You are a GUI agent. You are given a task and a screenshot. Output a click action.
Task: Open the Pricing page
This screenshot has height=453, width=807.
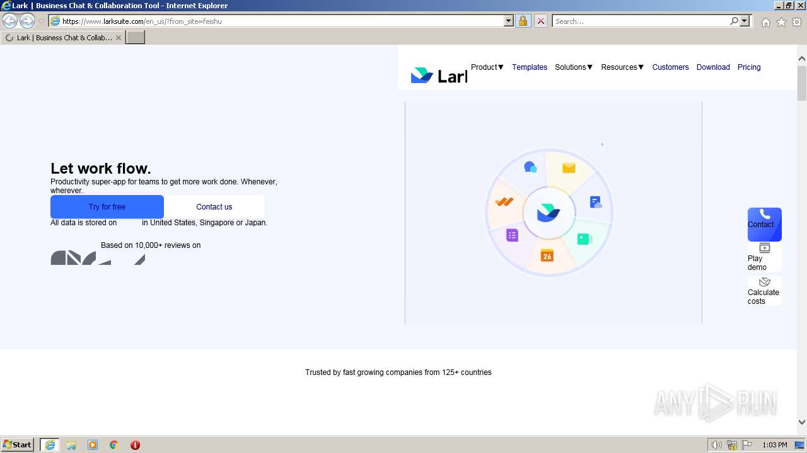tap(749, 67)
